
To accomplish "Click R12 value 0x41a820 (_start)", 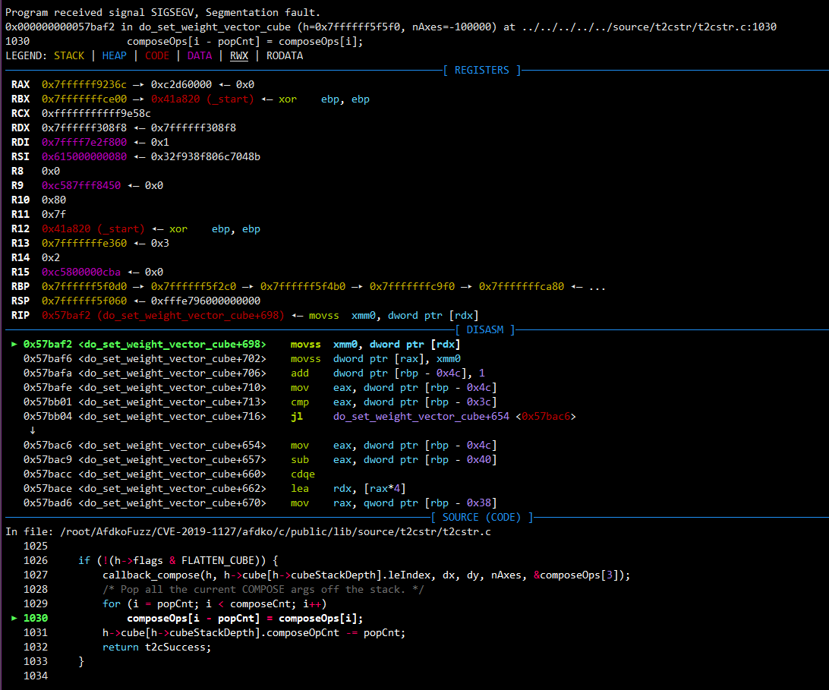I will click(x=93, y=229).
